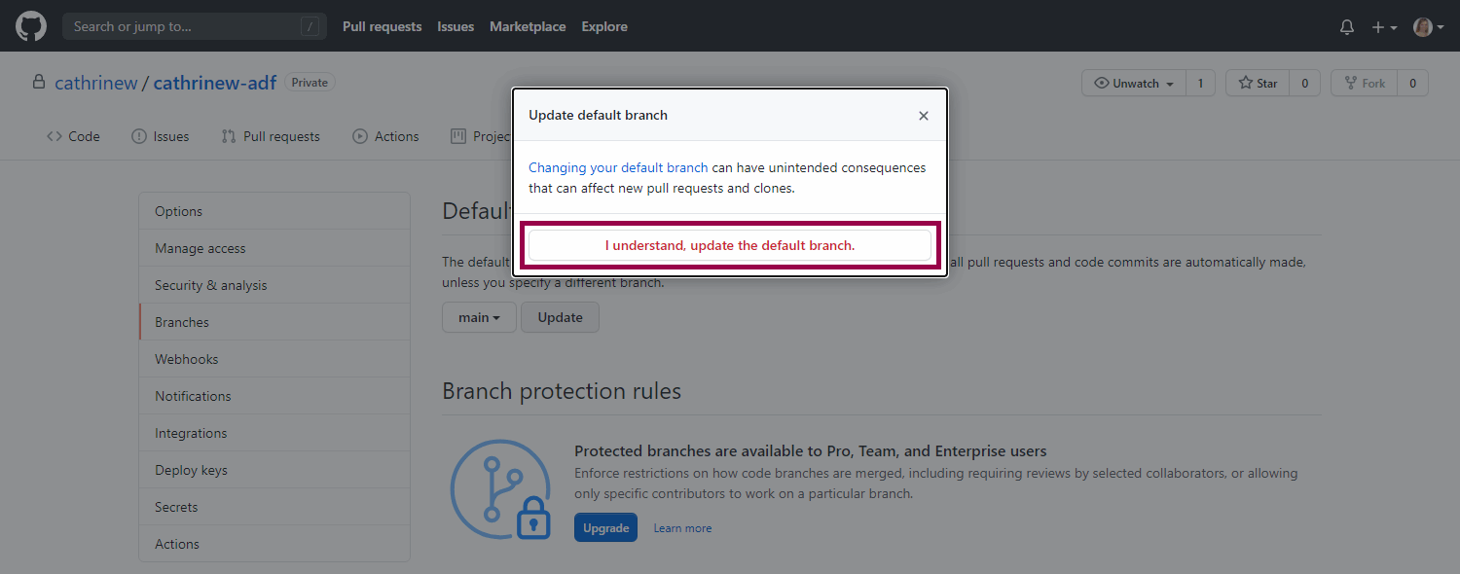Open Deploy keys settings
The image size is (1460, 574).
click(x=191, y=470)
